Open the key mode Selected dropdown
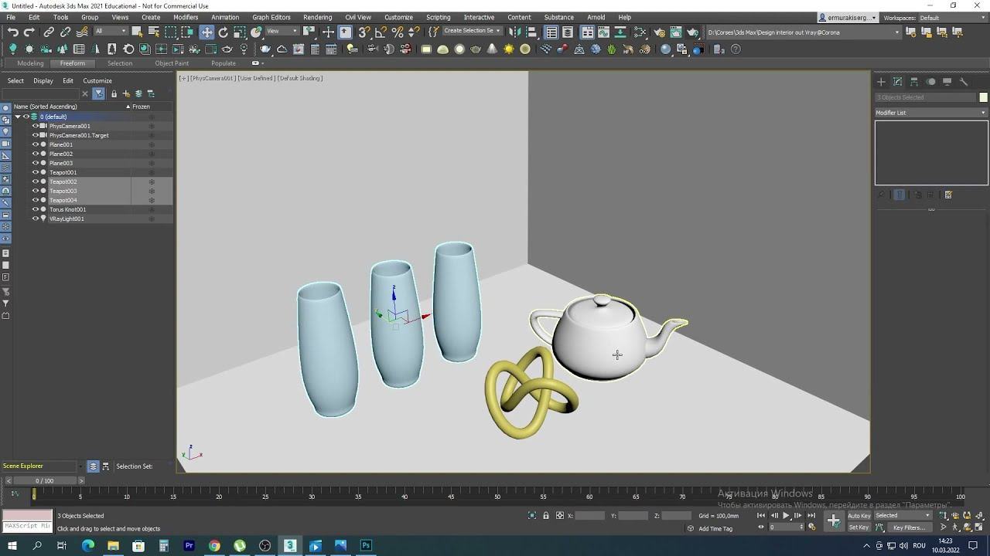The image size is (990, 556). (903, 515)
